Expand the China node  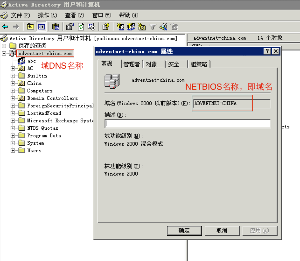[x=13, y=83]
